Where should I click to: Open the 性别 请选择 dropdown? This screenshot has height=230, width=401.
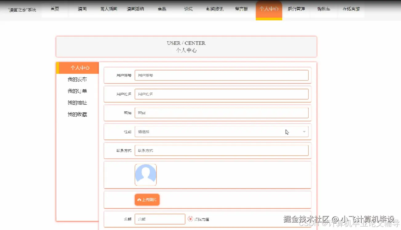click(x=222, y=132)
